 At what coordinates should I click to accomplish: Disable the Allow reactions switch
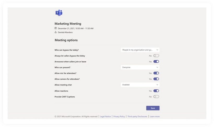[x=156, y=91]
